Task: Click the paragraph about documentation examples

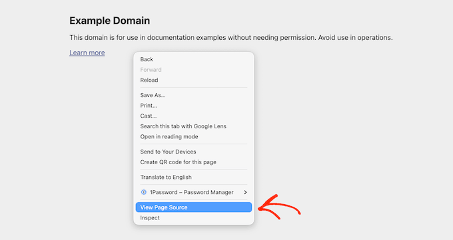Action: (x=231, y=38)
